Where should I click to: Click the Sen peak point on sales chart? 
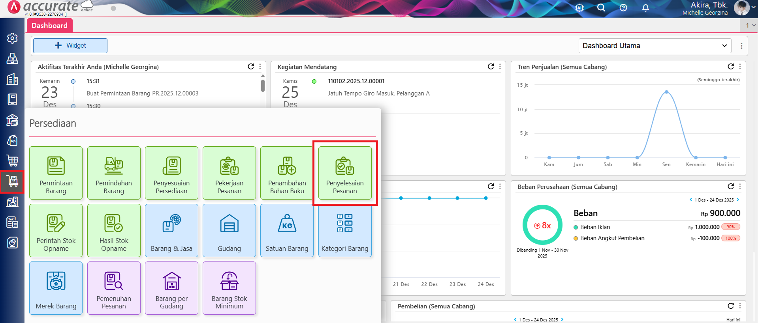point(666,92)
